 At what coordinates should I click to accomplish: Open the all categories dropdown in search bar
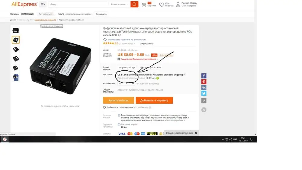pyautogui.click(x=119, y=4)
